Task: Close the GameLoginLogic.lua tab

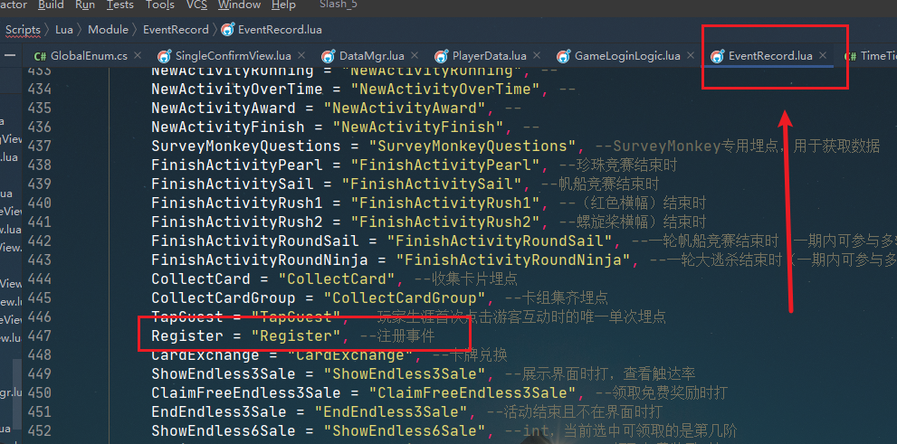Action: coord(691,55)
